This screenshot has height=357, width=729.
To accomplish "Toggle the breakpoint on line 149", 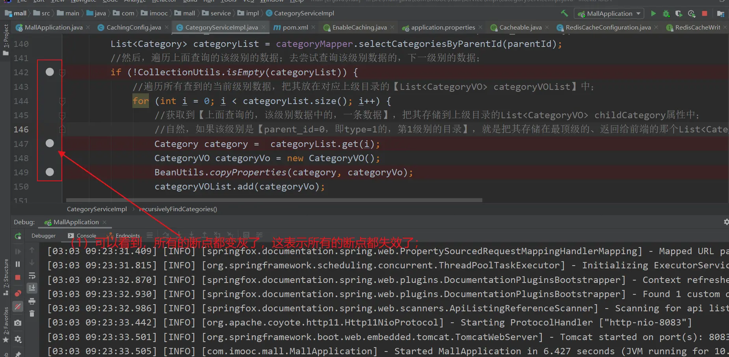I will coord(50,172).
